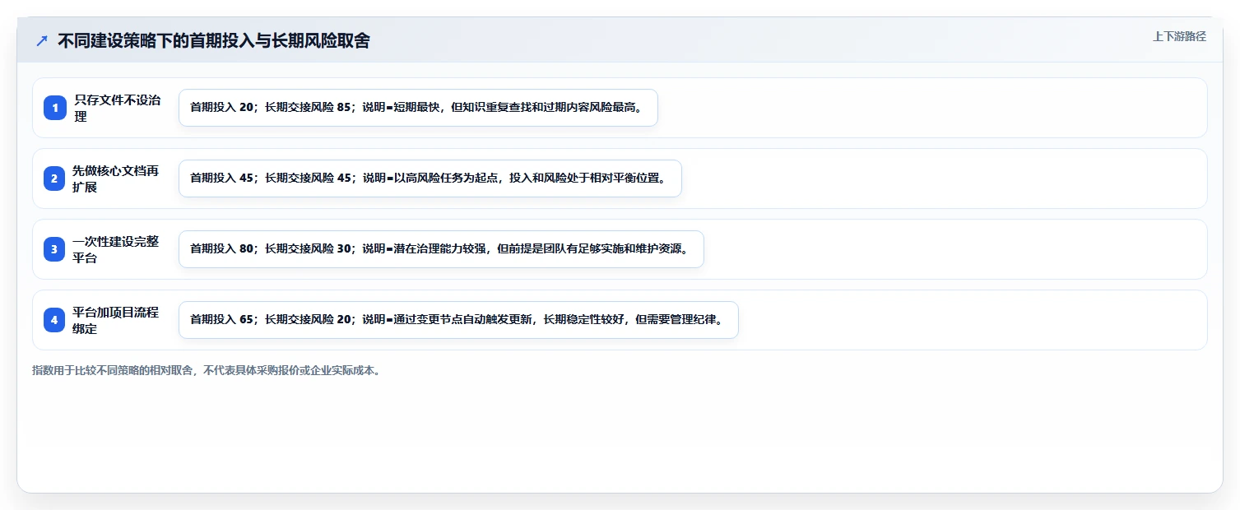Click the 先做核心文档再扩展 strategy label
Screen dimensions: 1240x510
click(x=116, y=178)
